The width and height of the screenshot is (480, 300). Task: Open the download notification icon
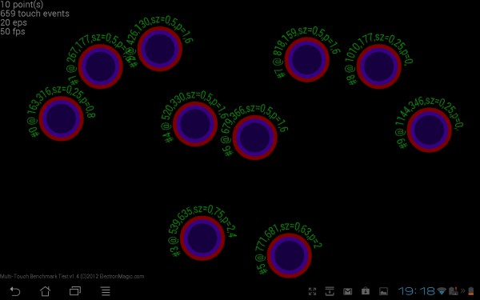pyautogui.click(x=330, y=291)
